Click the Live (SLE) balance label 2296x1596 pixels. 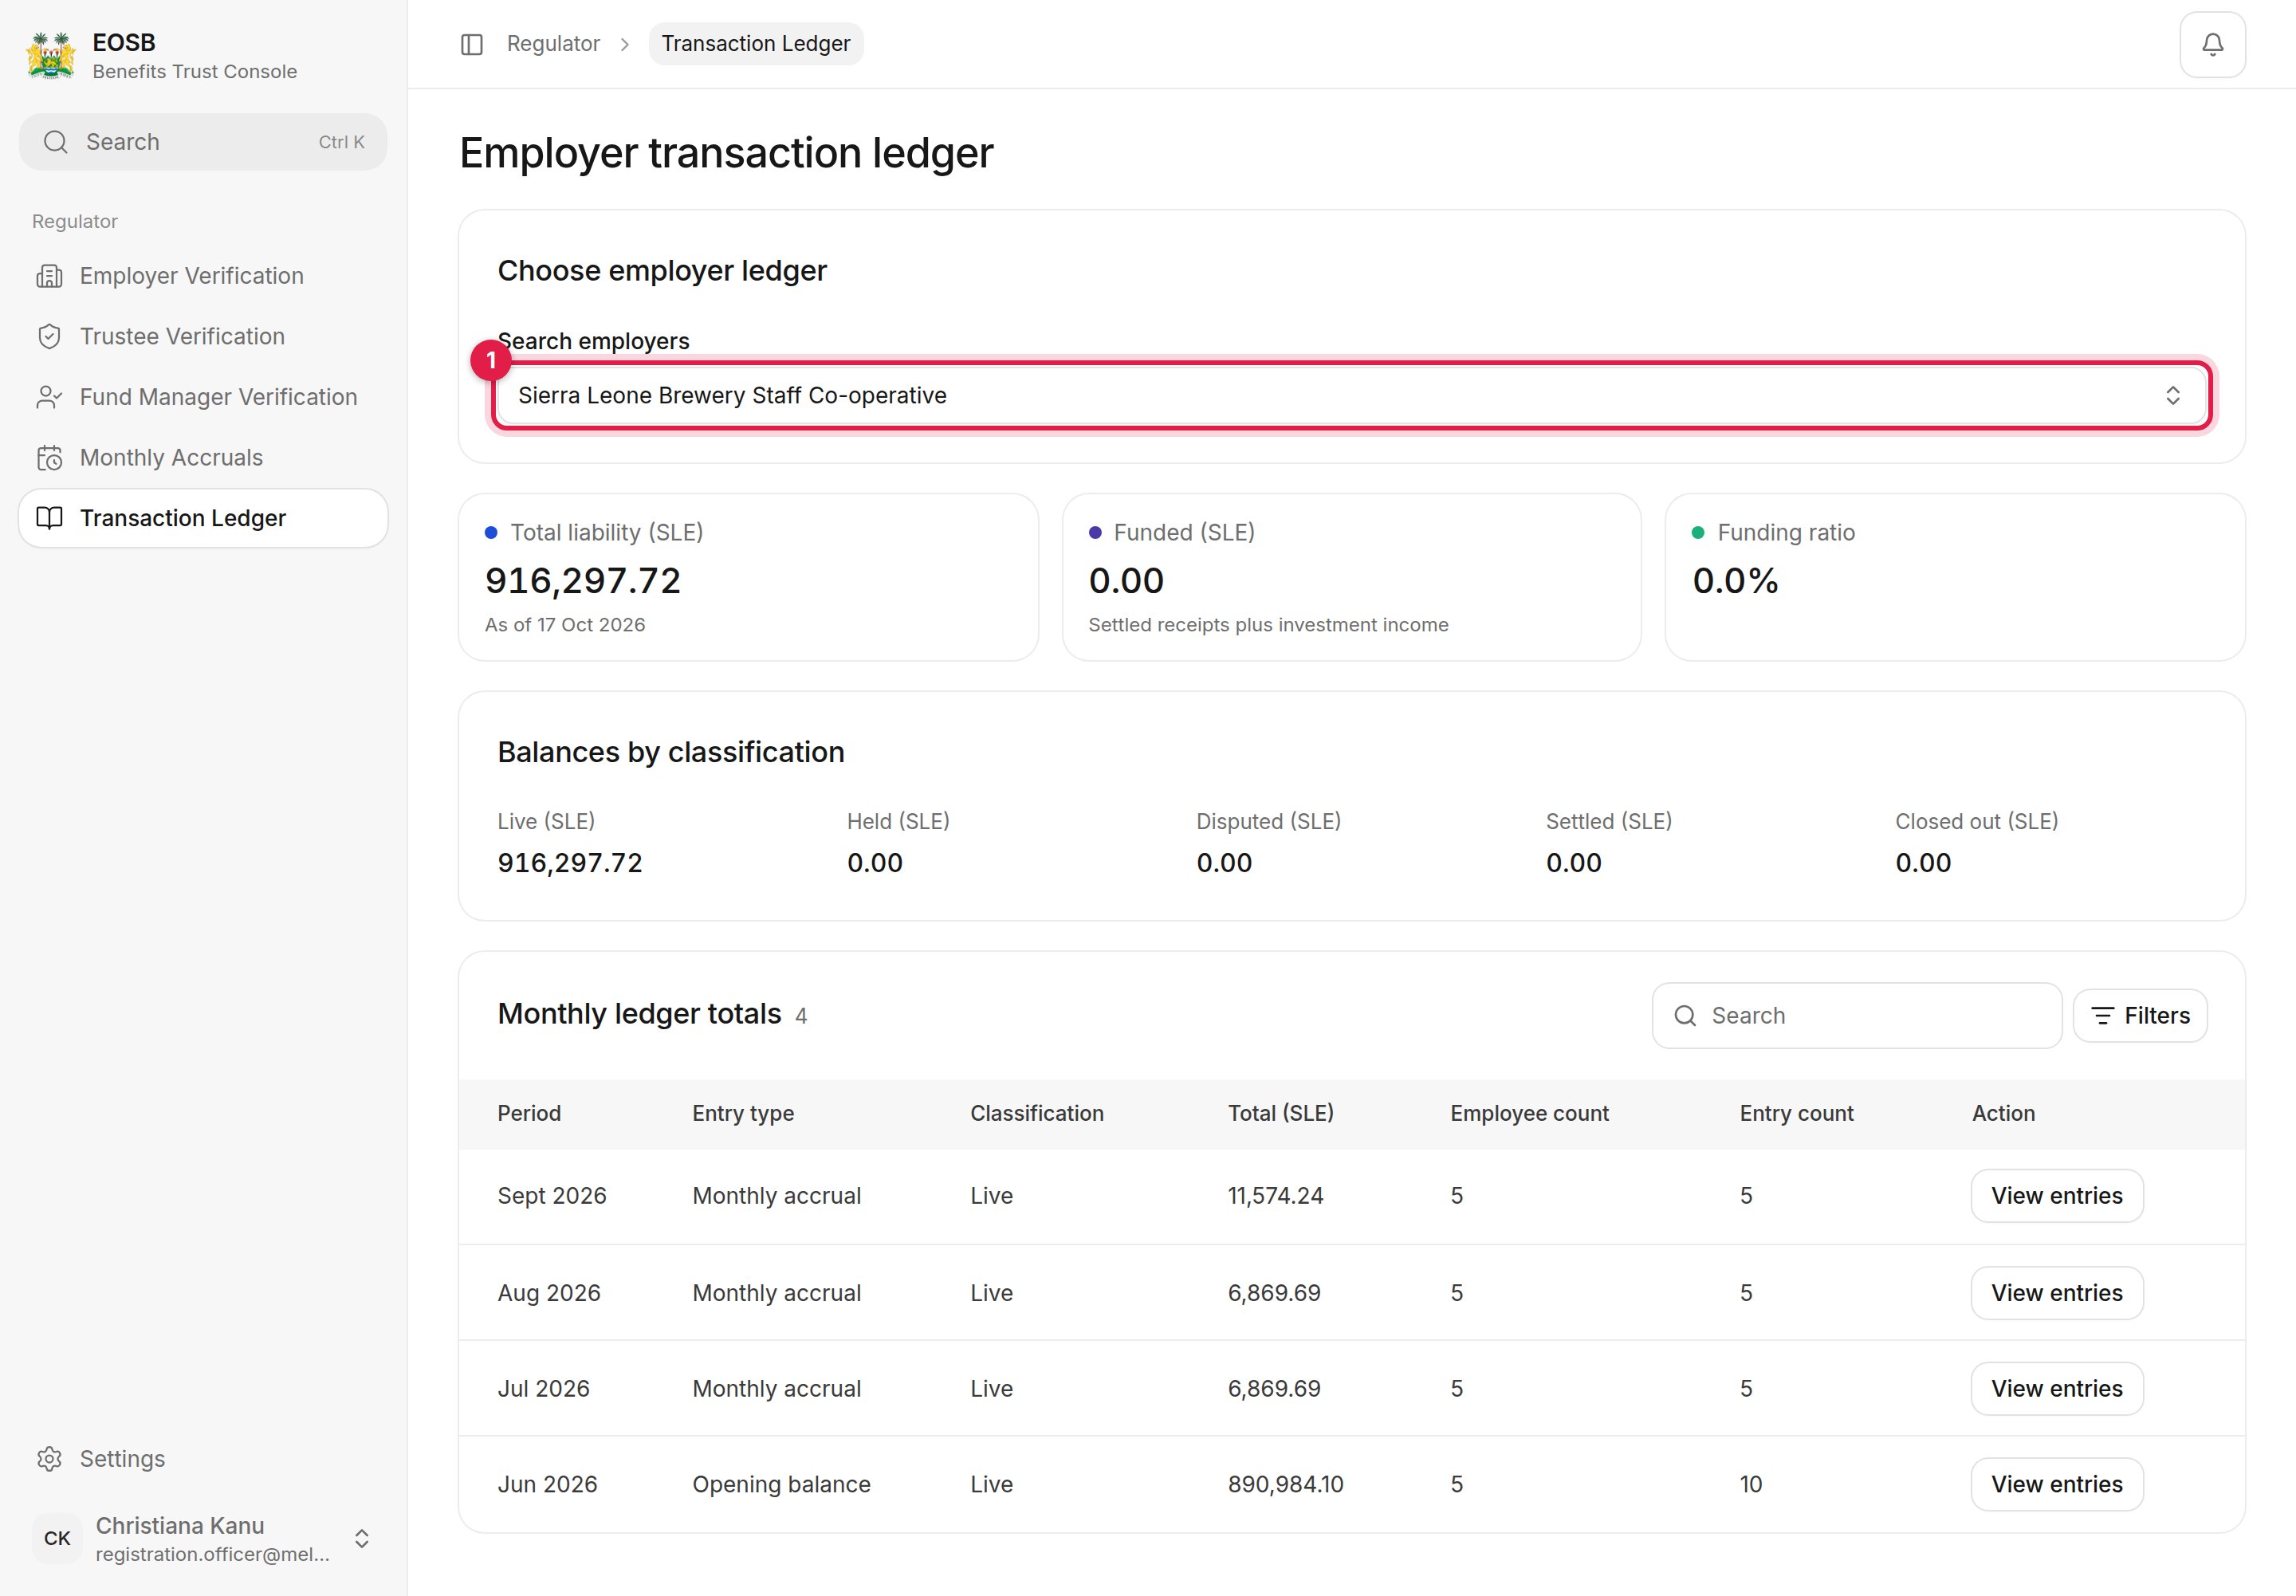click(x=546, y=822)
